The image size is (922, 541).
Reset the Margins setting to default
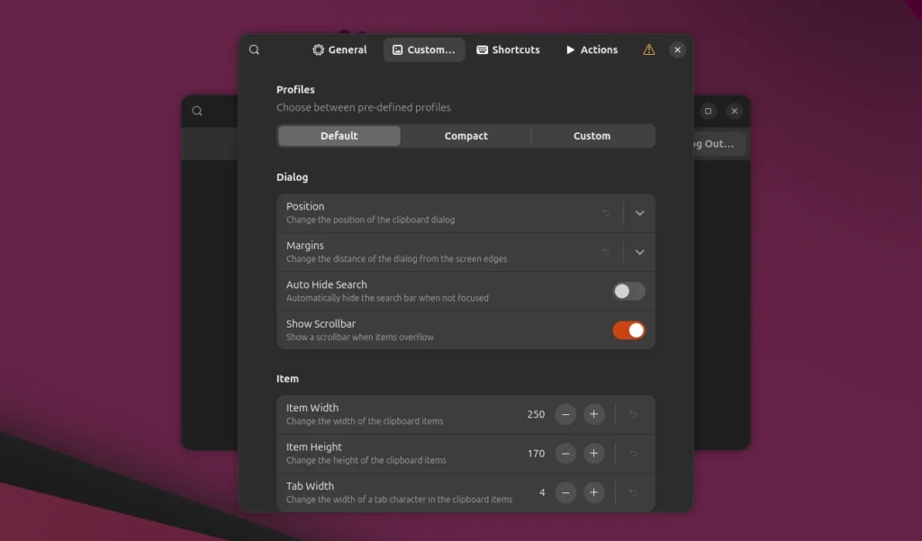(x=606, y=252)
